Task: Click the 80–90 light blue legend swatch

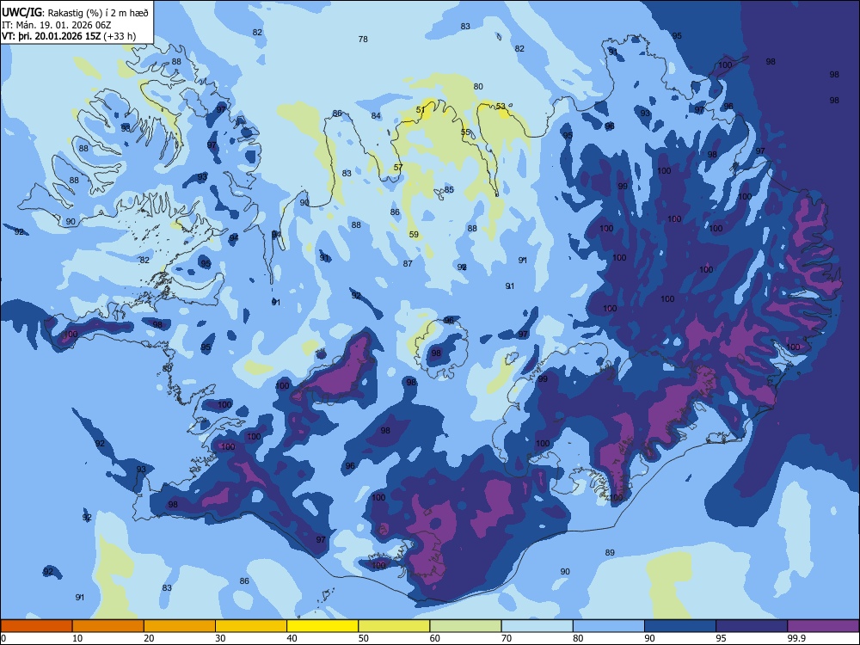Action: (x=609, y=626)
